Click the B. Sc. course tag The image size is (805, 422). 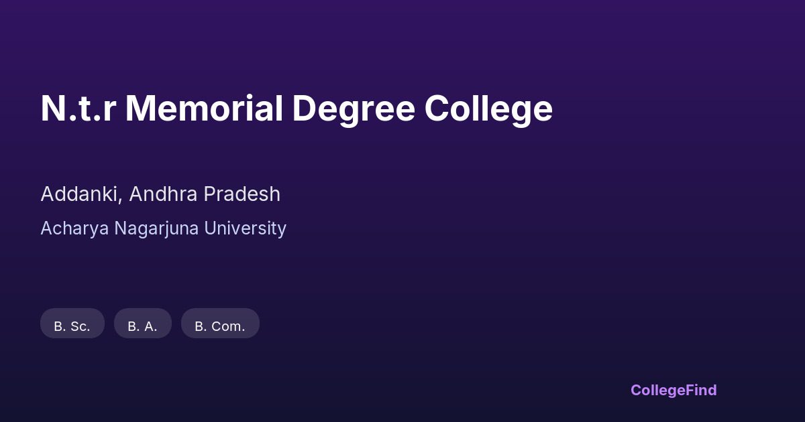[x=72, y=324]
